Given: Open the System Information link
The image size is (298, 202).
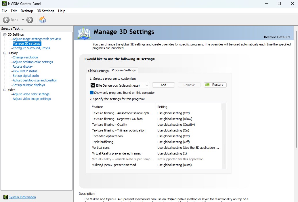Looking at the screenshot, I should (22, 197).
